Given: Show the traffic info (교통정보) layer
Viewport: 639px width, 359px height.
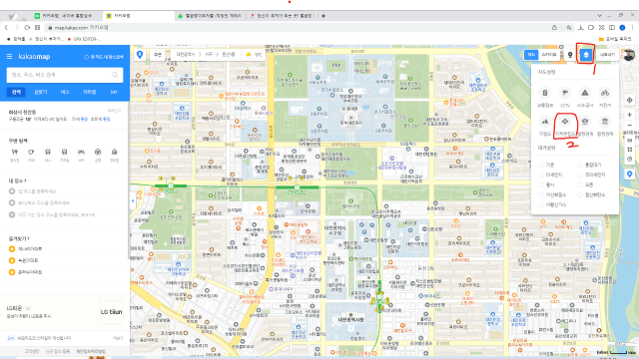Looking at the screenshot, I should (545, 98).
